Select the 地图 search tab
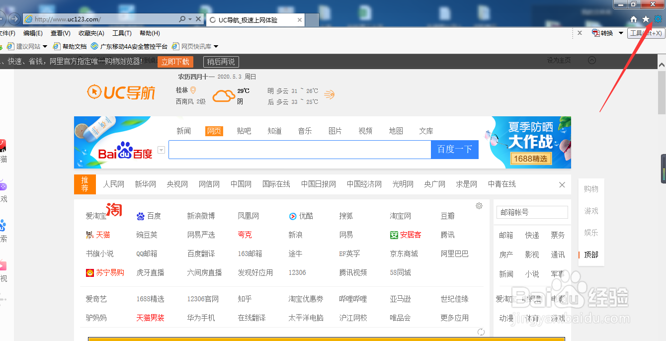Viewport: 666px width, 341px height. coord(396,131)
